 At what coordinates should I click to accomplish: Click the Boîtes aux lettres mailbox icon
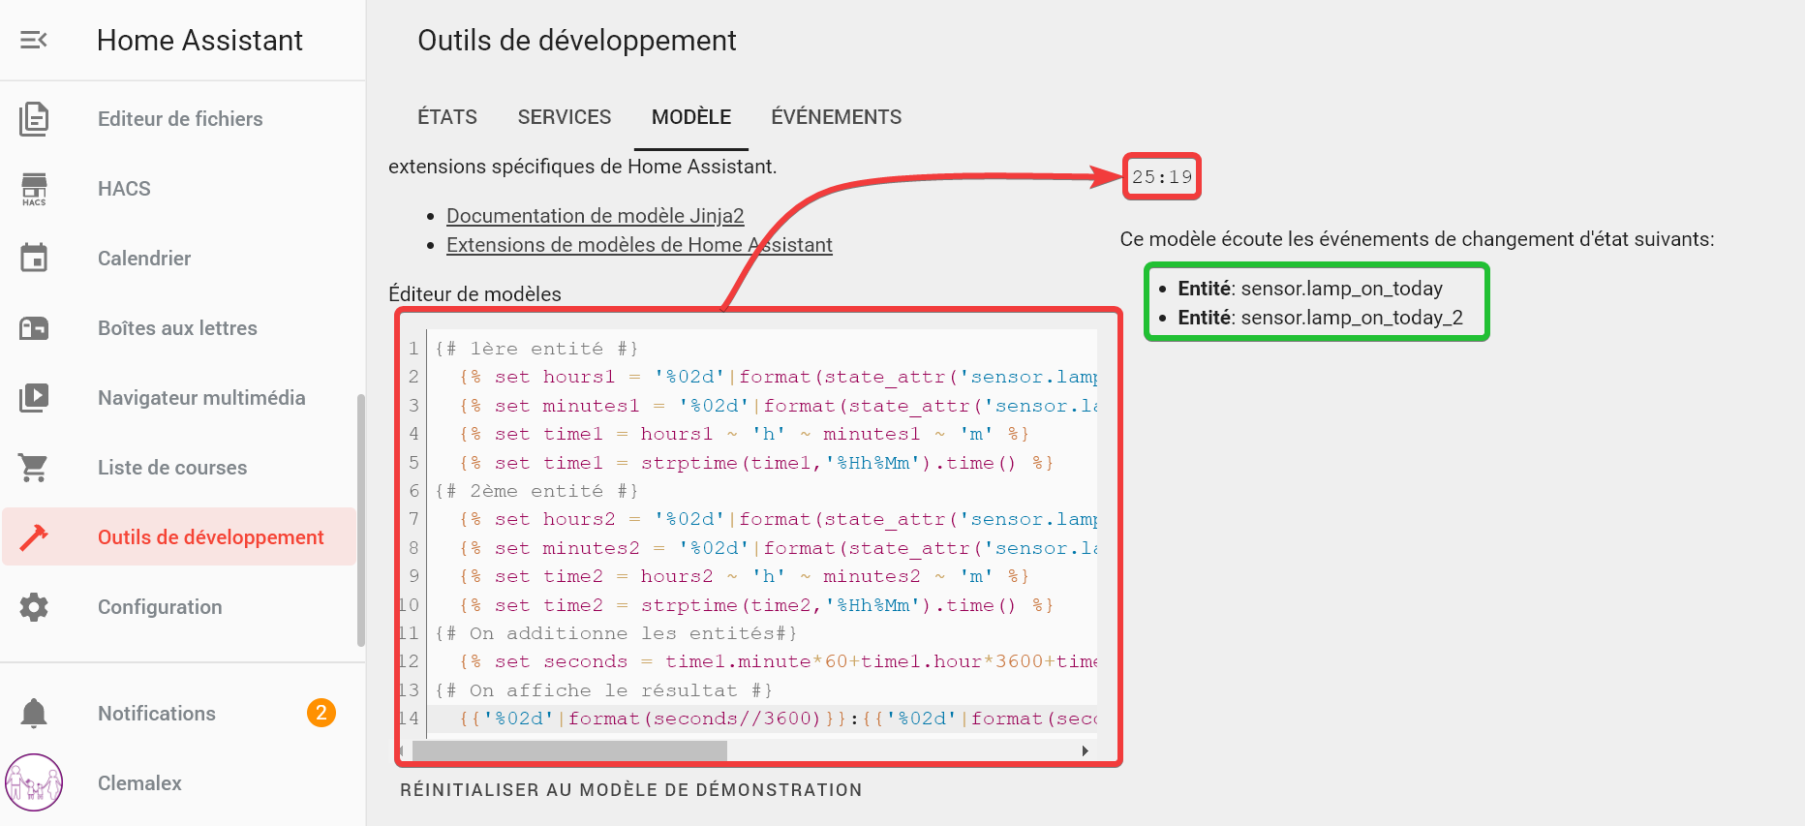tap(34, 328)
